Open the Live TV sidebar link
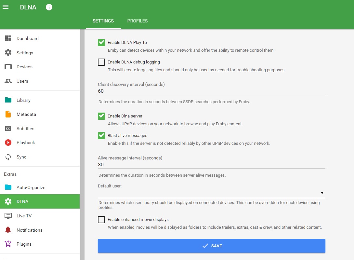Screen dimensions: 354x260 pyautogui.click(x=24, y=216)
